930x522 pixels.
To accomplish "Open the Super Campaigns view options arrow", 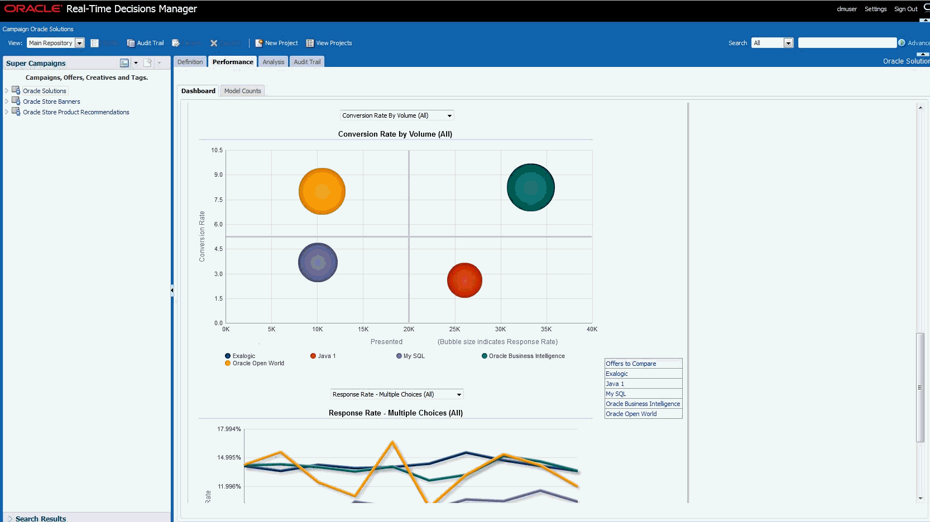I will [136, 63].
